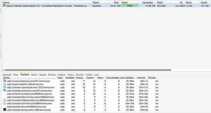Open the Log tab

(96, 75)
